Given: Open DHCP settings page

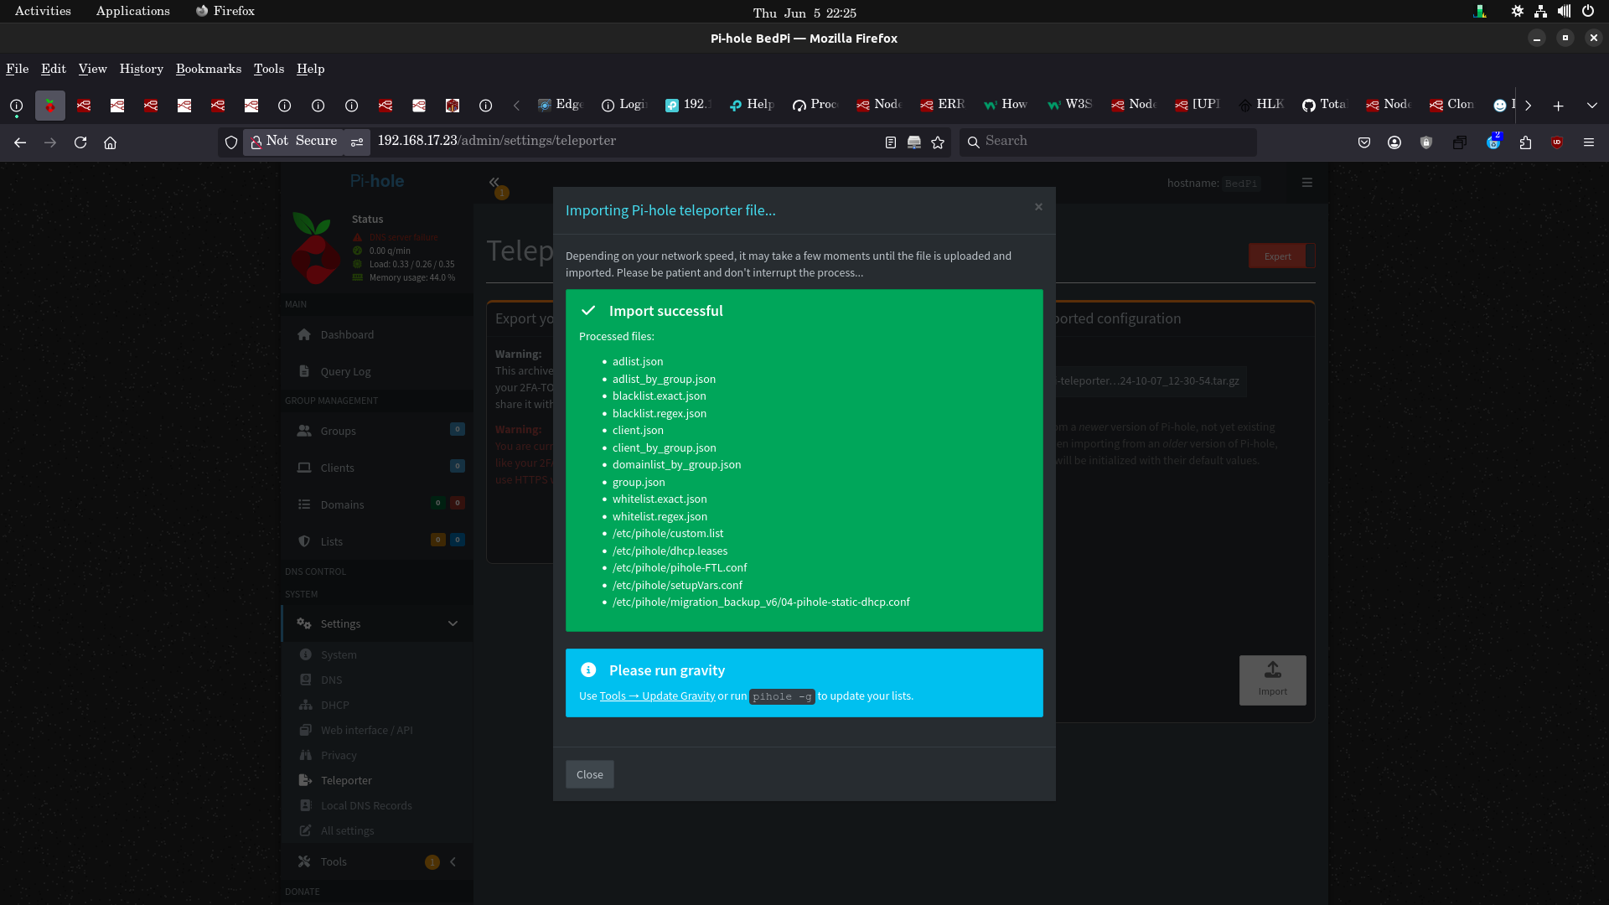Looking at the screenshot, I should [x=377, y=706].
